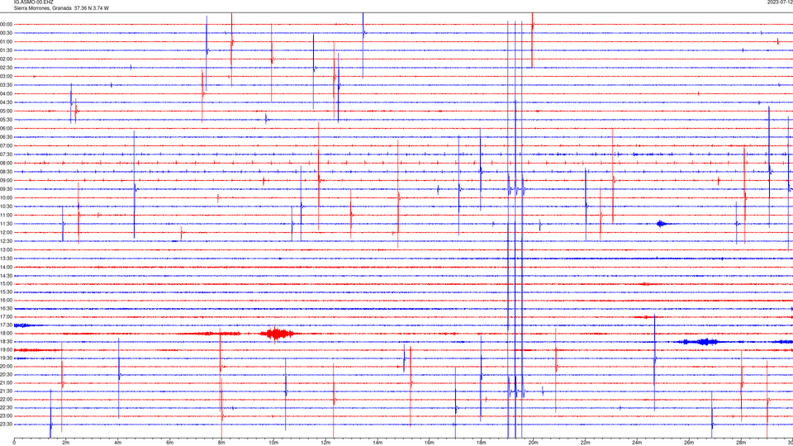Click the station code IG.ASMO.00.EHZ
The image size is (793, 446).
(33, 2)
